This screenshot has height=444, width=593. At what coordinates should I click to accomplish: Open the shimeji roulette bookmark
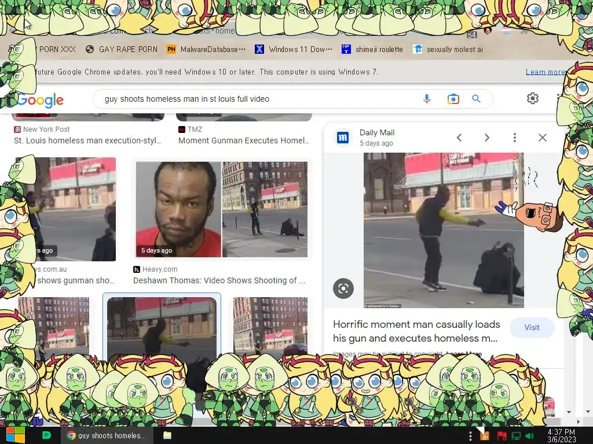tap(372, 50)
